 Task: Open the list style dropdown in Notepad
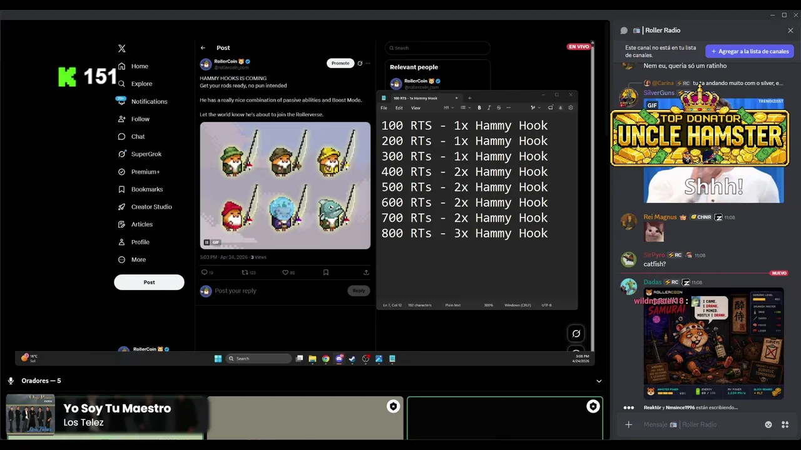pos(464,107)
